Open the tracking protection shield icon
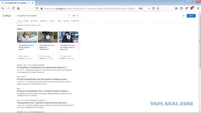The width and height of the screenshot is (201, 113). pyautogui.click(x=37, y=8)
